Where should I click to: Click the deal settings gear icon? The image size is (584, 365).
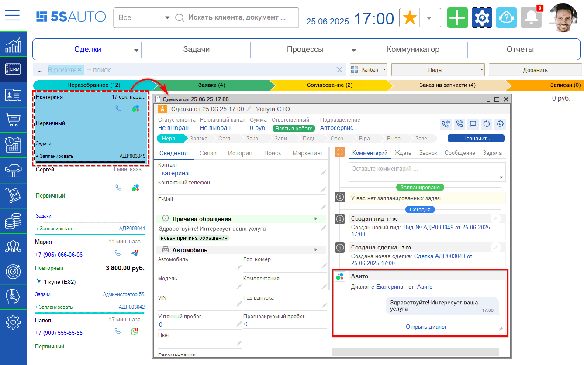501,124
